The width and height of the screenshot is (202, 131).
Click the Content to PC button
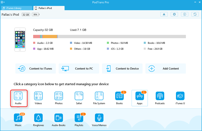pyautogui.click(x=79, y=69)
